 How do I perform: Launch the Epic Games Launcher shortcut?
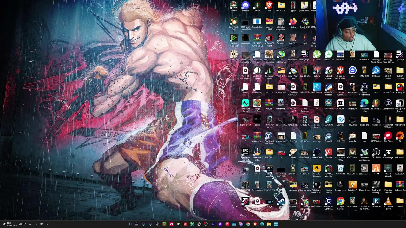[x=245, y=155]
